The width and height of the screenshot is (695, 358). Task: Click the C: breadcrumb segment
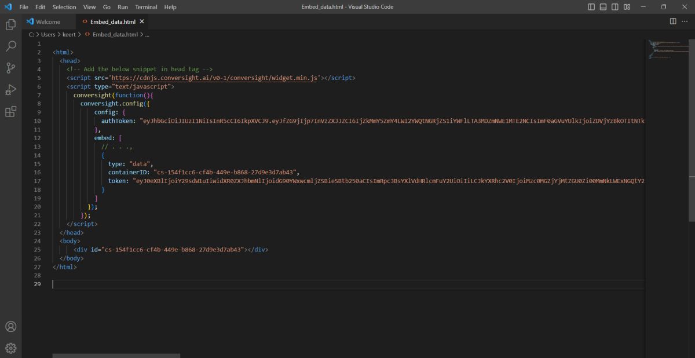pyautogui.click(x=31, y=35)
